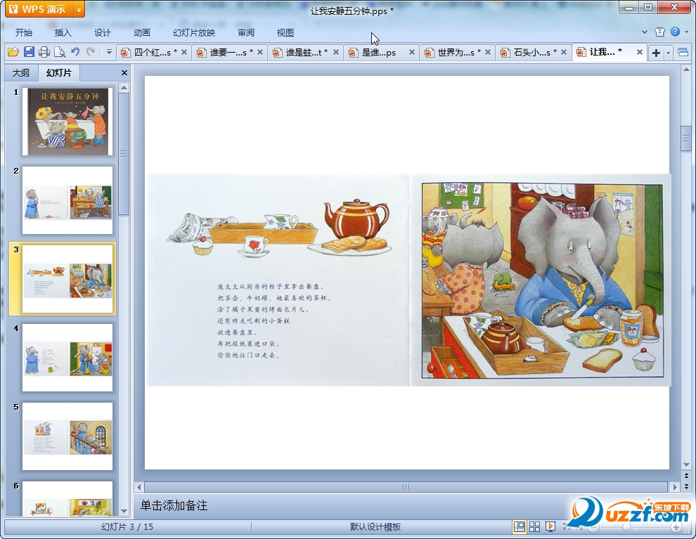
Task: Open the 设计 menu
Action: (102, 33)
